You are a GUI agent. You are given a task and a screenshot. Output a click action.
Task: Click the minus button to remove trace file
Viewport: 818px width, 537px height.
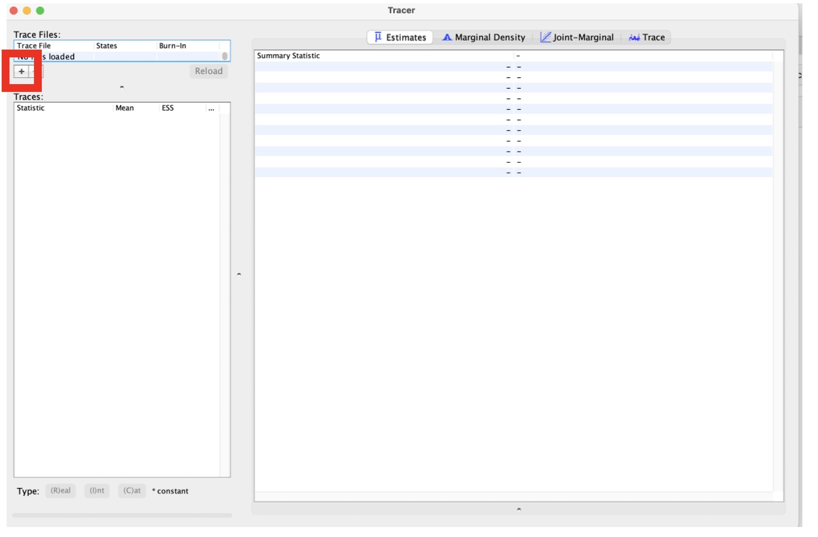[36, 71]
